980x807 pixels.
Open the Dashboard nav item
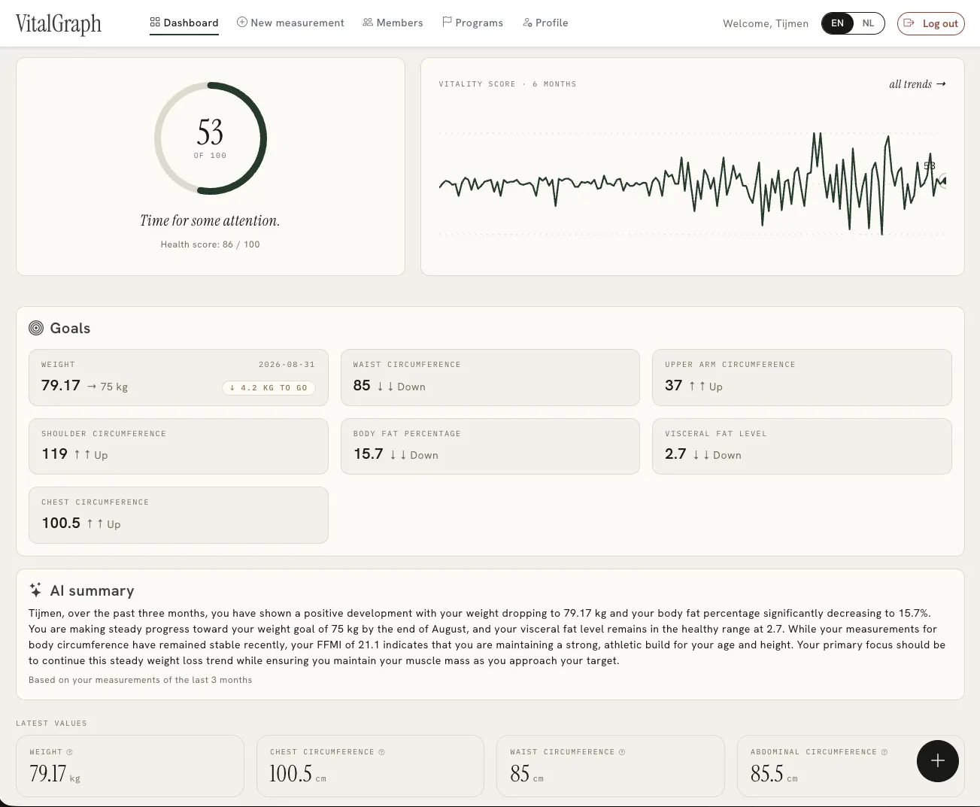[x=184, y=23]
